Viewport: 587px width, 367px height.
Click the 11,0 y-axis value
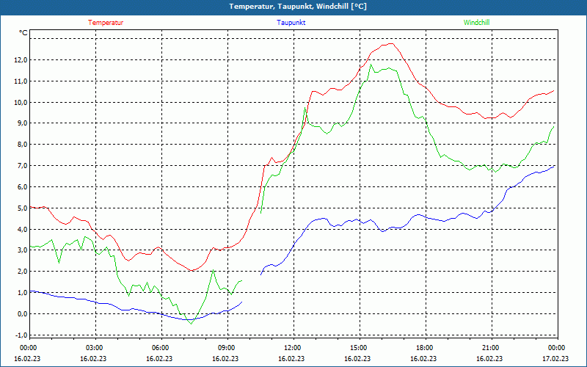click(x=21, y=81)
